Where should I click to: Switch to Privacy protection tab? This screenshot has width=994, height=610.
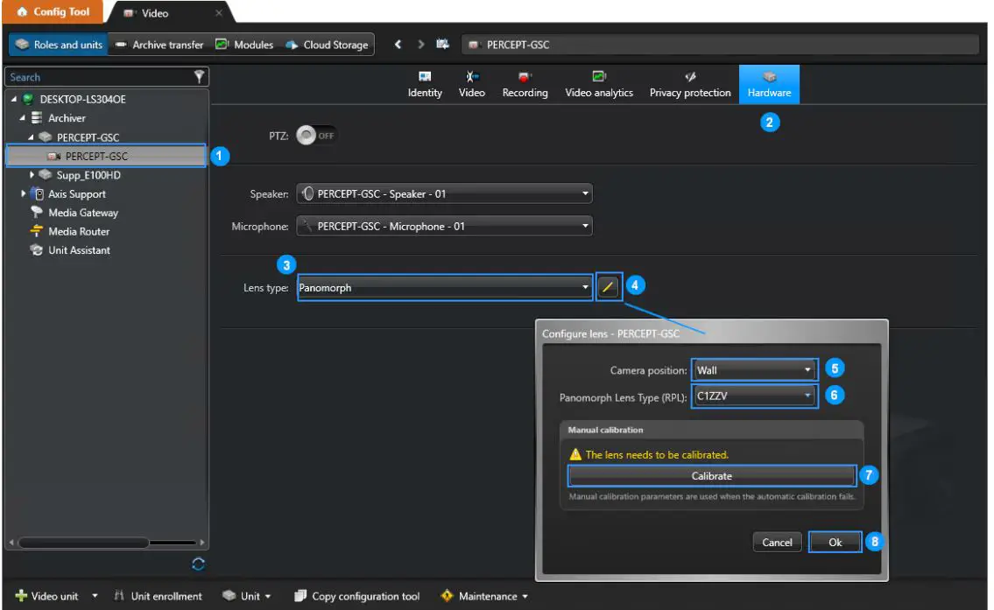[690, 84]
